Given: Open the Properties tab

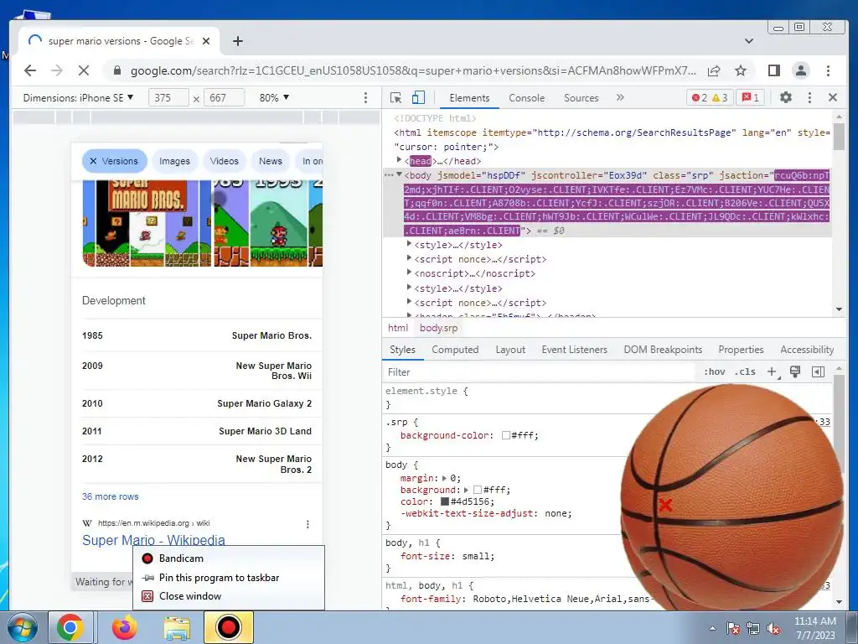Looking at the screenshot, I should pos(741,350).
